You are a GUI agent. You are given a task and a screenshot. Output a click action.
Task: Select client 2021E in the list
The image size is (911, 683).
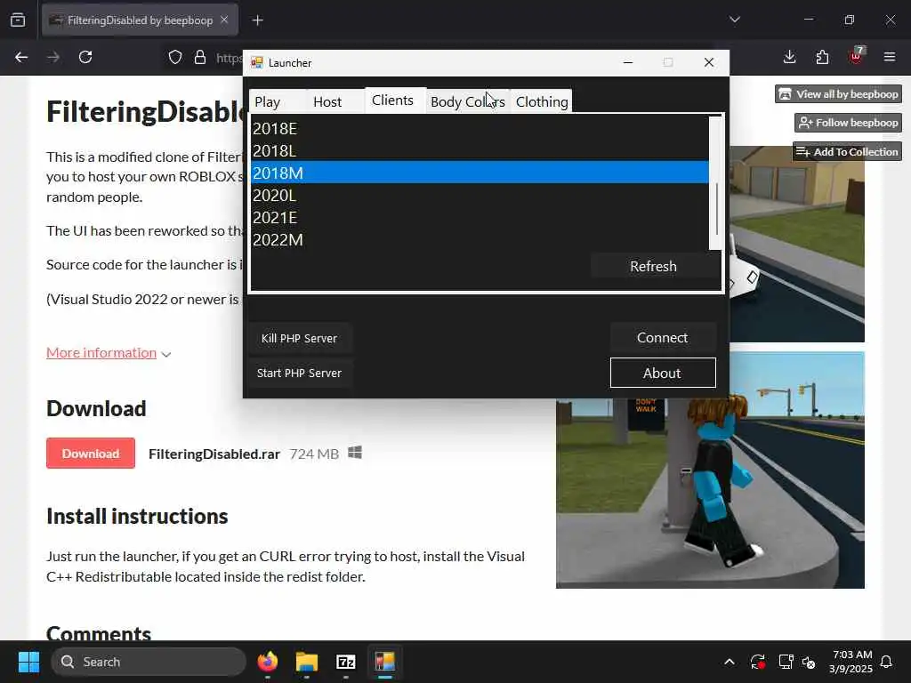tap(480, 217)
